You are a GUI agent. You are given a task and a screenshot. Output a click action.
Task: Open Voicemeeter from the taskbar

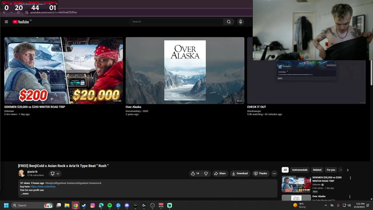pos(161,205)
